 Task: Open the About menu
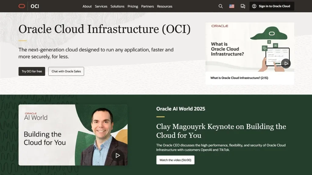click(x=87, y=6)
